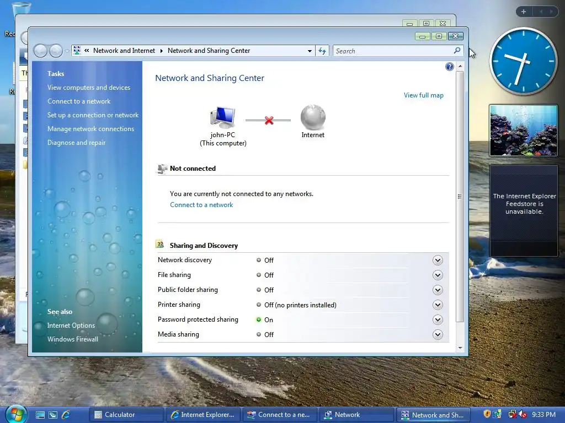Click the Not connected network status icon
Viewport: 565px width, 423px height.
tap(162, 169)
